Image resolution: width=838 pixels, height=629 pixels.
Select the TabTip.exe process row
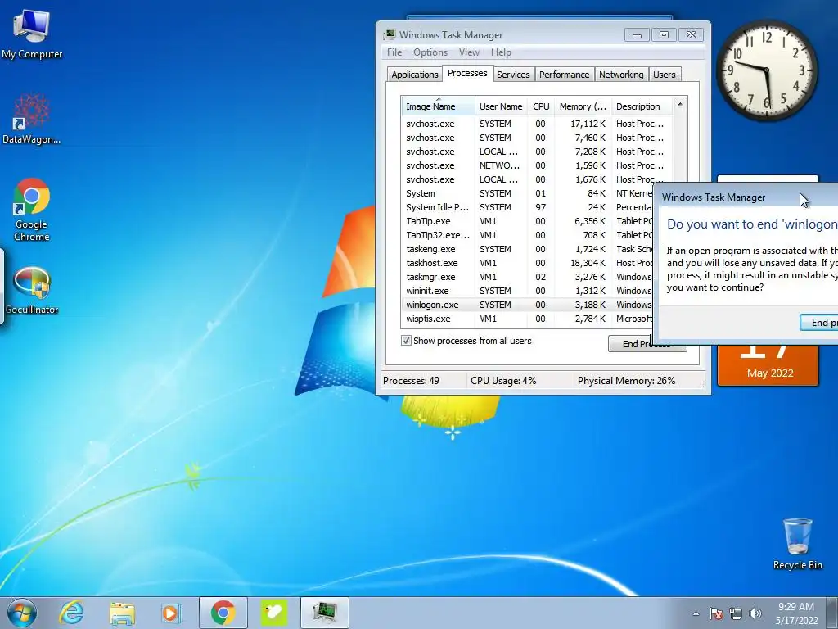click(x=526, y=221)
